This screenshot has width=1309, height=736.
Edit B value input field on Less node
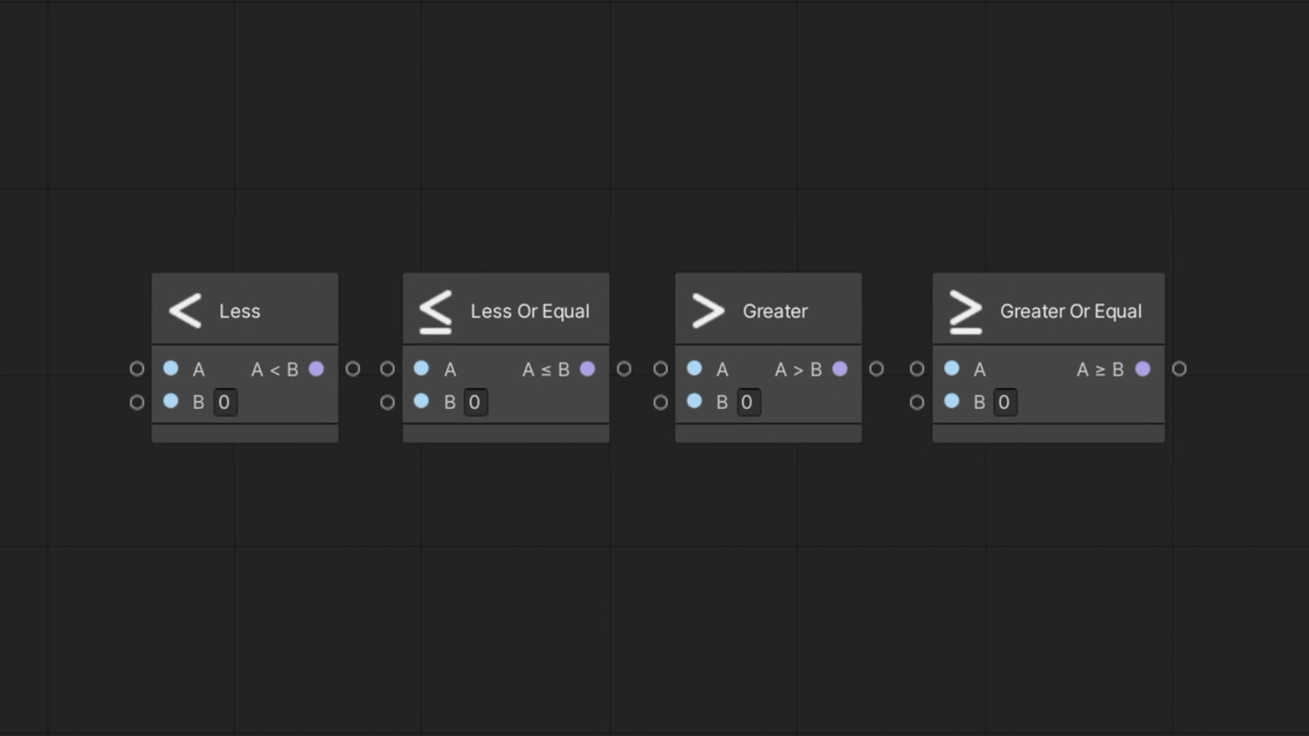[224, 401]
